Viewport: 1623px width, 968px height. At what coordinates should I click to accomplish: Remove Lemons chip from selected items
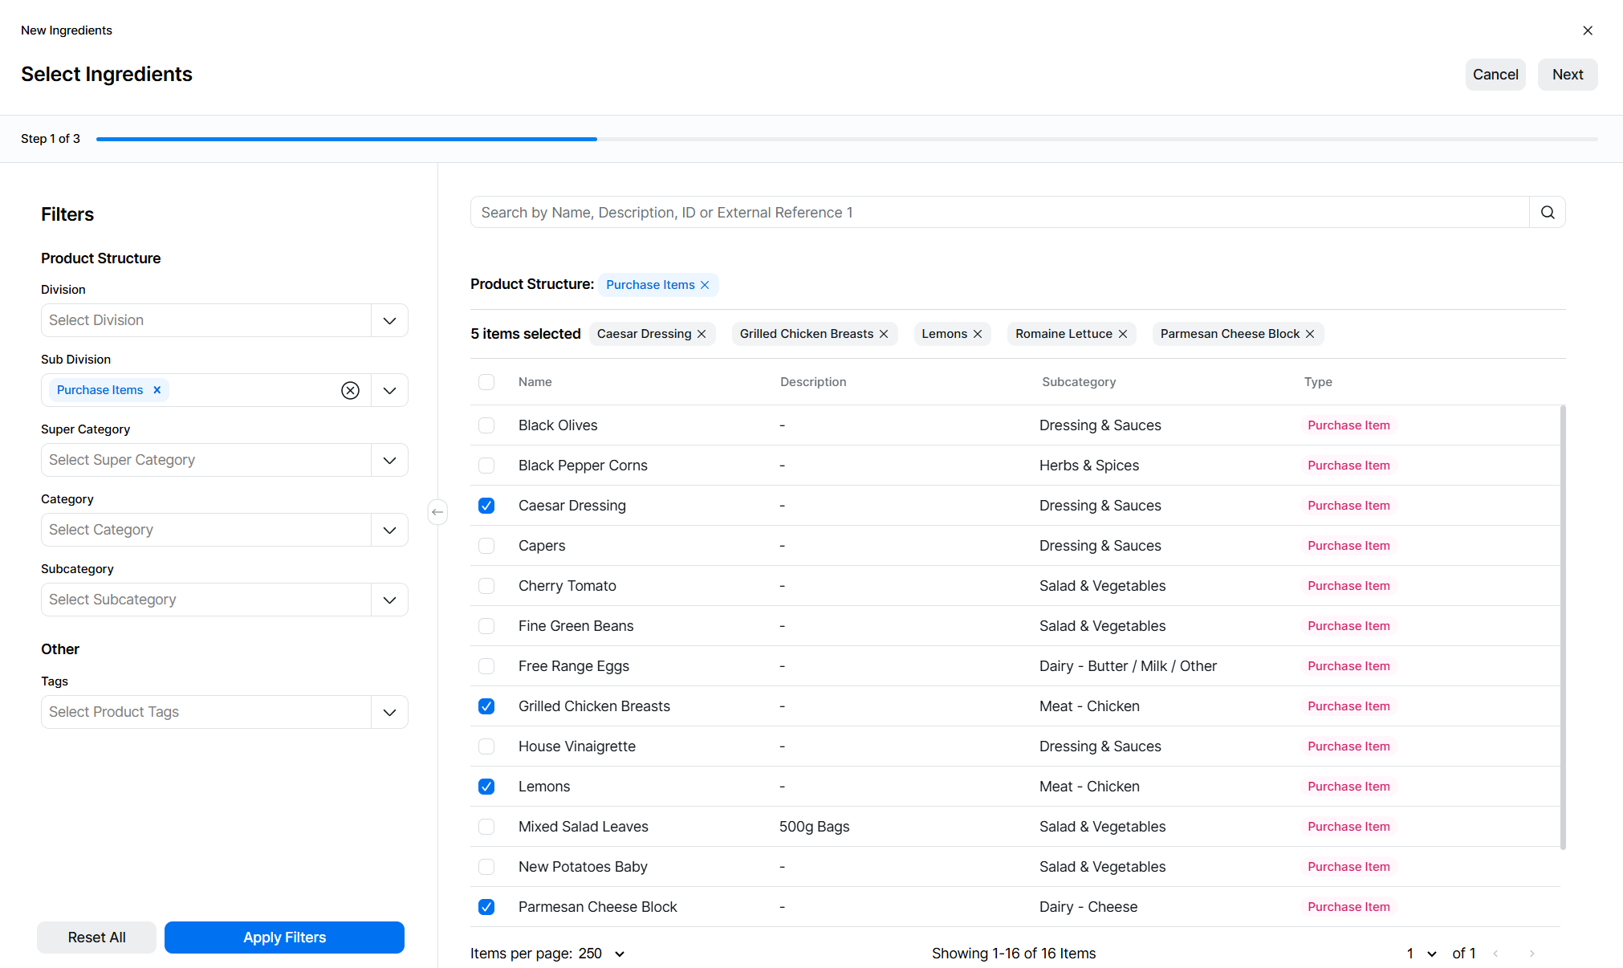point(978,334)
